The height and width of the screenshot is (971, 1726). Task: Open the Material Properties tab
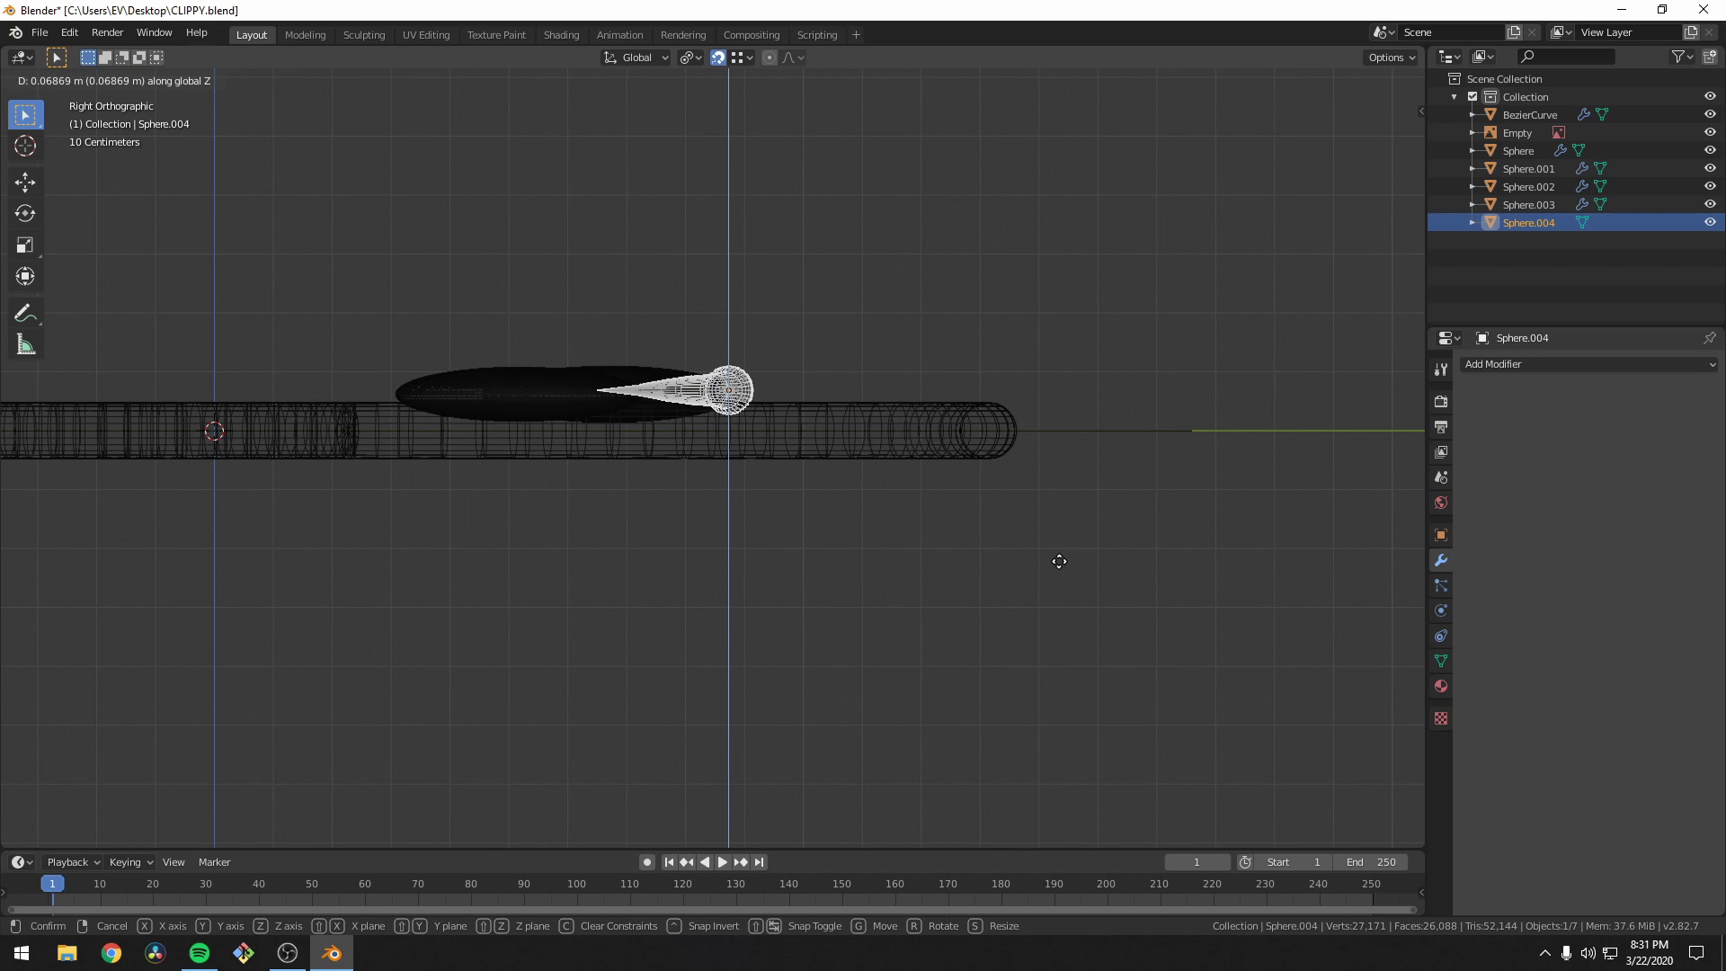(x=1440, y=686)
